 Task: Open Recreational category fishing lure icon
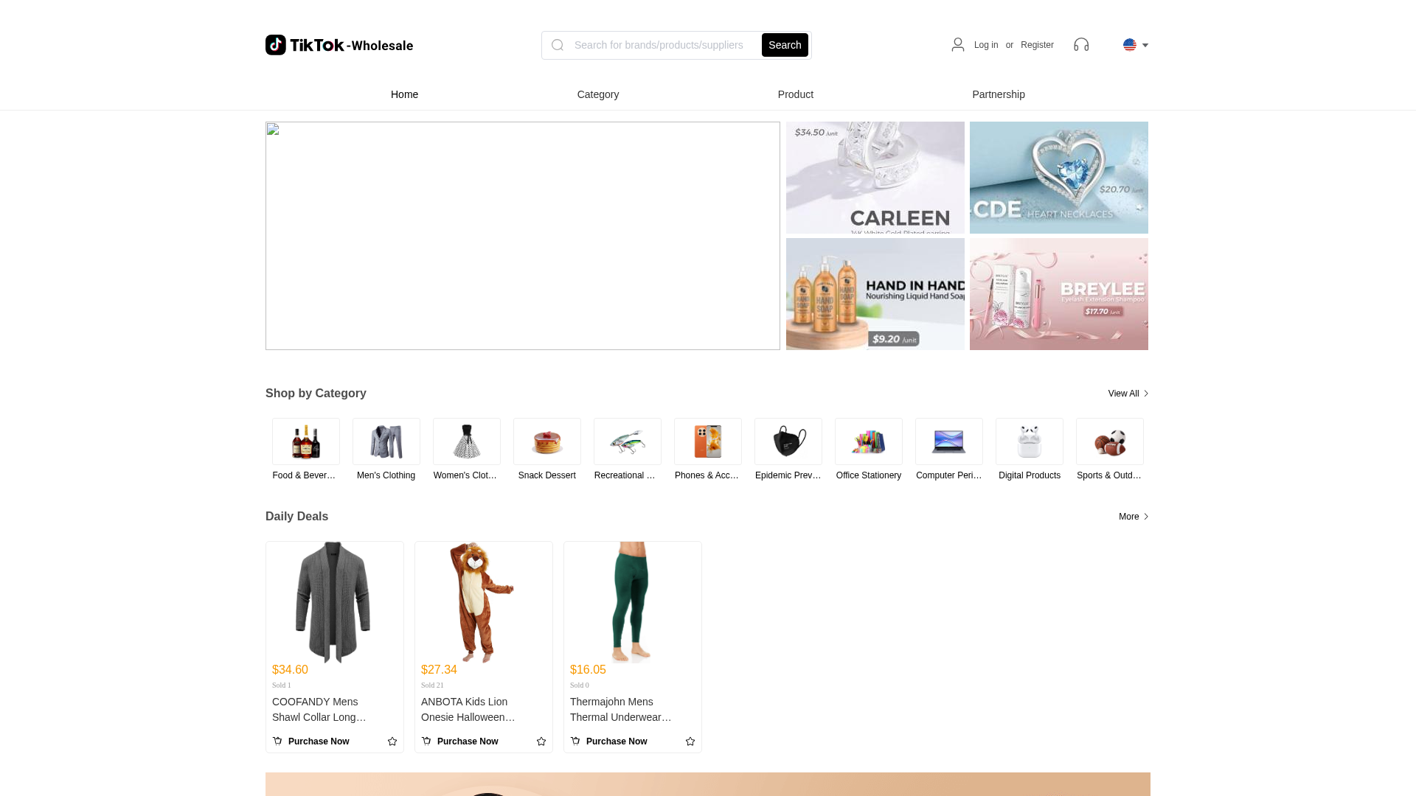[x=628, y=441]
